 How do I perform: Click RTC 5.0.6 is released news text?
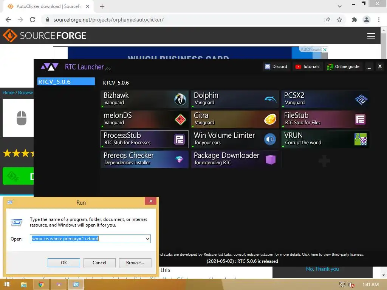click(242, 261)
